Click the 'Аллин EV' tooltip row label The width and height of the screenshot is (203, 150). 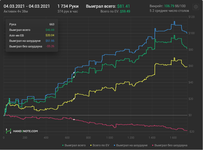click(17, 35)
